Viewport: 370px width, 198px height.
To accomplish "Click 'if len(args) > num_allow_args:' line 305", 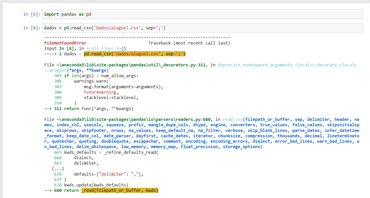I will 101,76.
